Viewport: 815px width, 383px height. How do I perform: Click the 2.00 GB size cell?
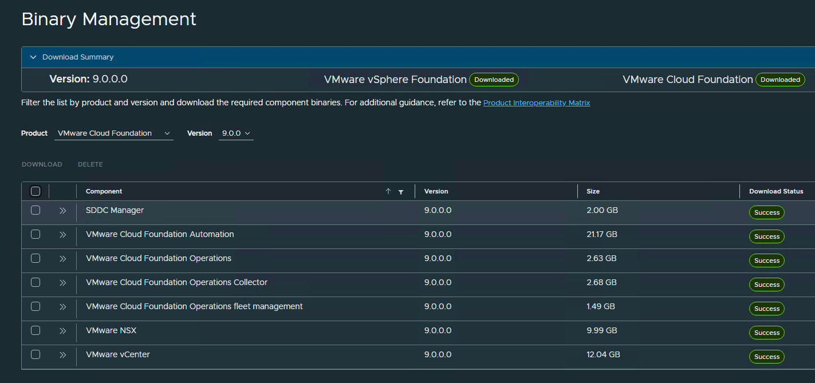pos(603,210)
